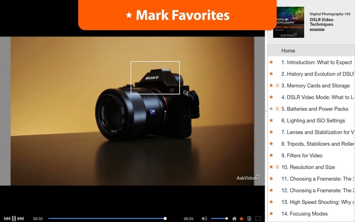Toggle favorite star for 14. Focusing Modes
Image resolution: width=355 pixels, height=222 pixels.
coord(271,214)
